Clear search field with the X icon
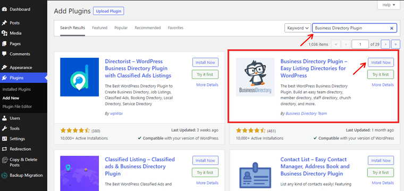 coord(392,28)
